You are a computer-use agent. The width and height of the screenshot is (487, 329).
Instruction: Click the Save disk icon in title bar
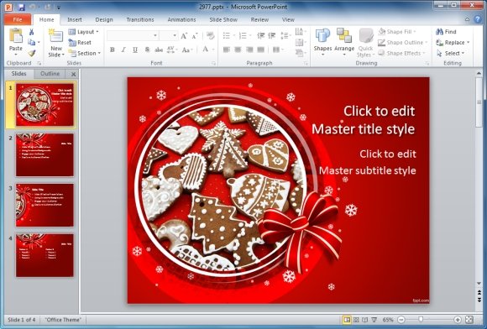click(x=21, y=7)
